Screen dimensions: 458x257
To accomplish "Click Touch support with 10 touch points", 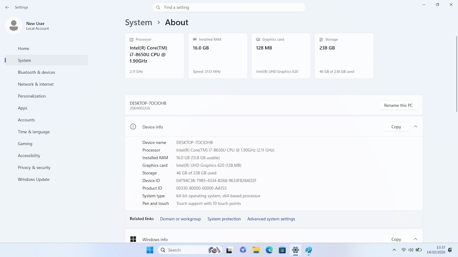I will click(x=208, y=203).
